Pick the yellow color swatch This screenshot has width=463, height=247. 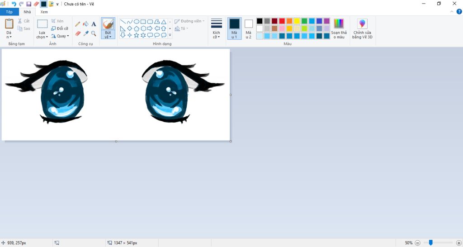pos(297,21)
